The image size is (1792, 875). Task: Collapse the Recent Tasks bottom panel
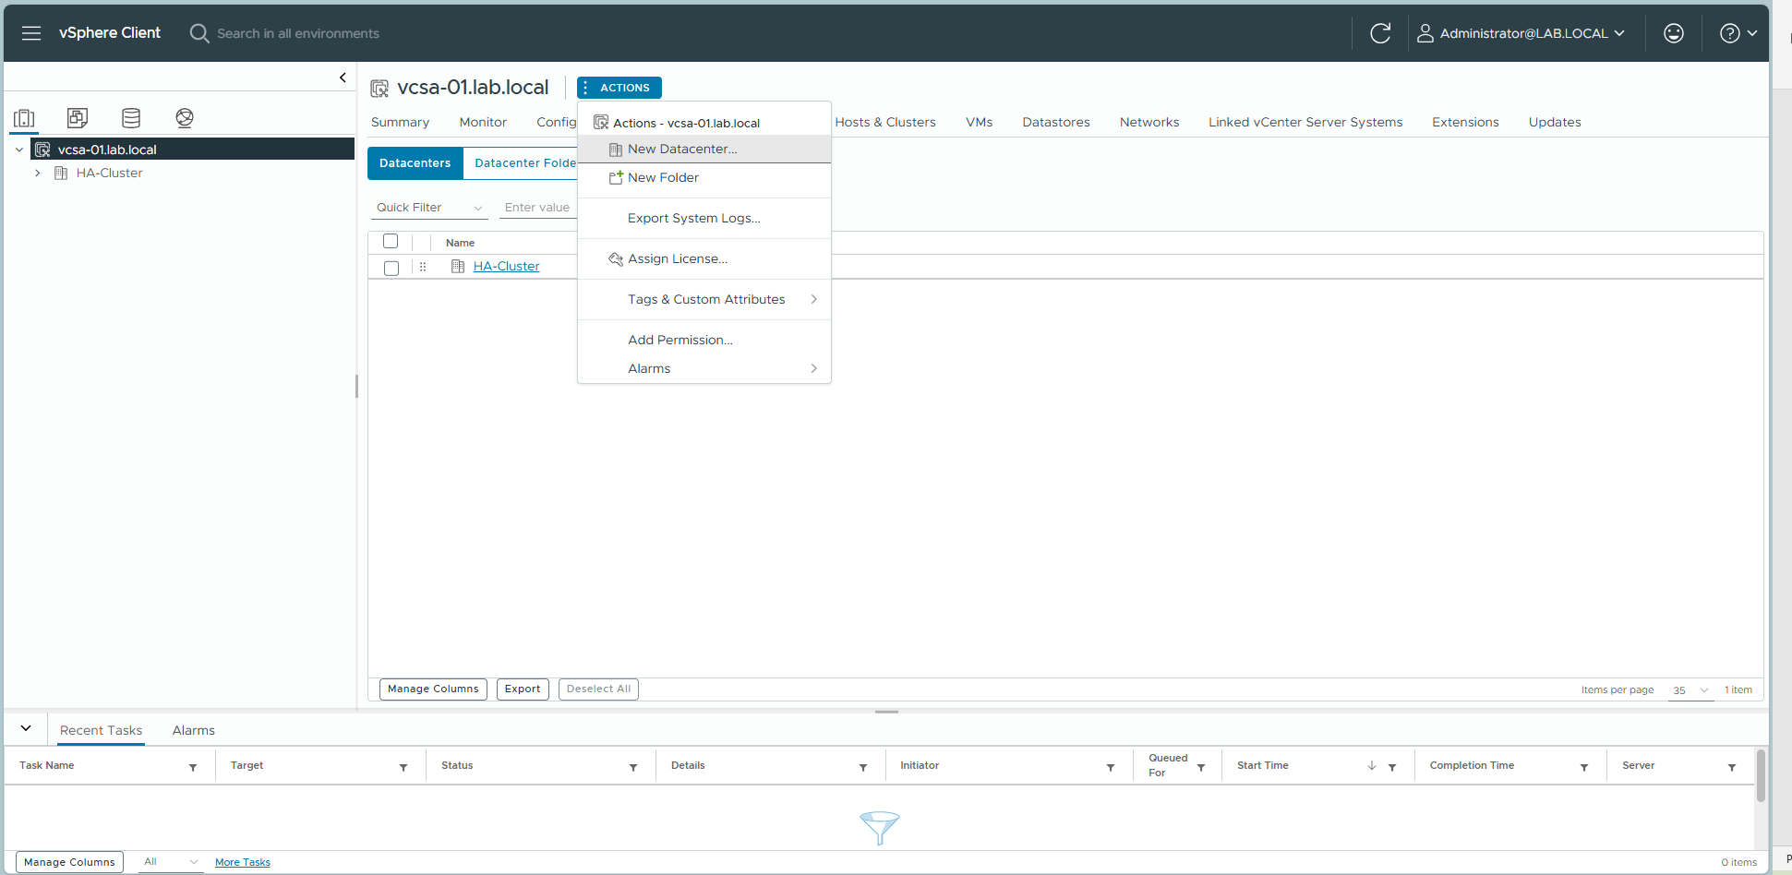(x=26, y=728)
